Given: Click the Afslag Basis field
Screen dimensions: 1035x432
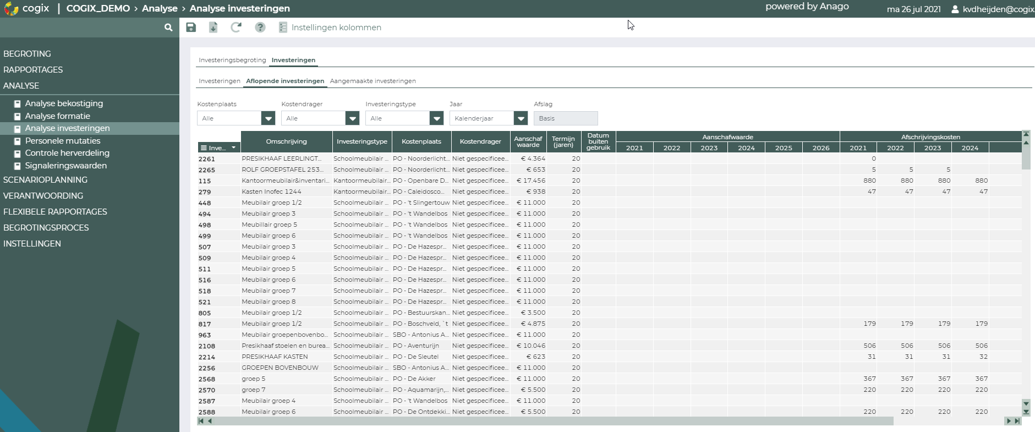Looking at the screenshot, I should point(566,118).
